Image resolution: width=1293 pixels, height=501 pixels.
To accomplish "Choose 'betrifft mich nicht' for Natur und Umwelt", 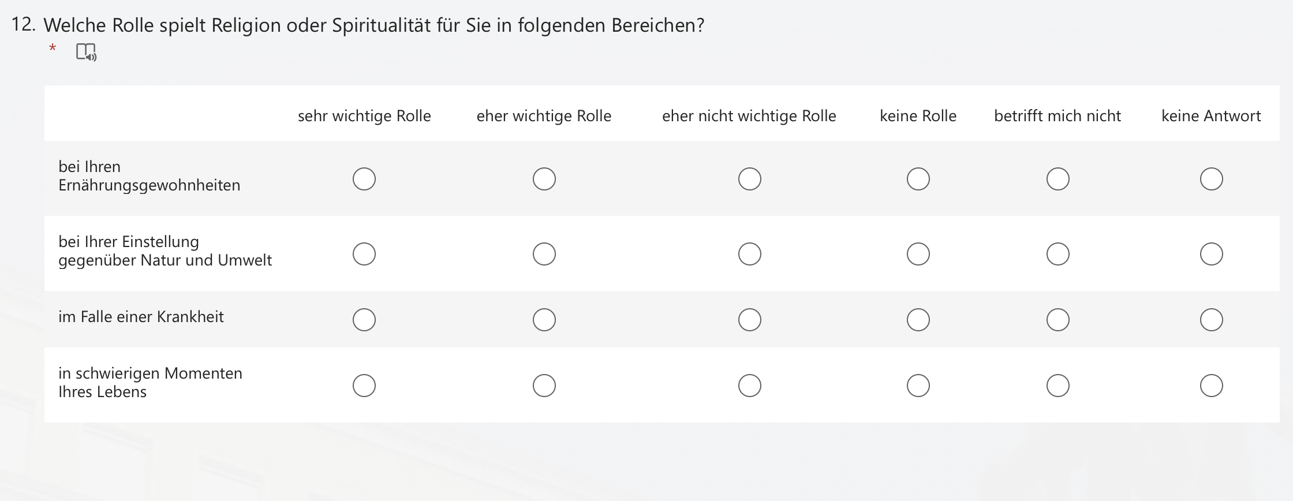I will pos(1058,254).
